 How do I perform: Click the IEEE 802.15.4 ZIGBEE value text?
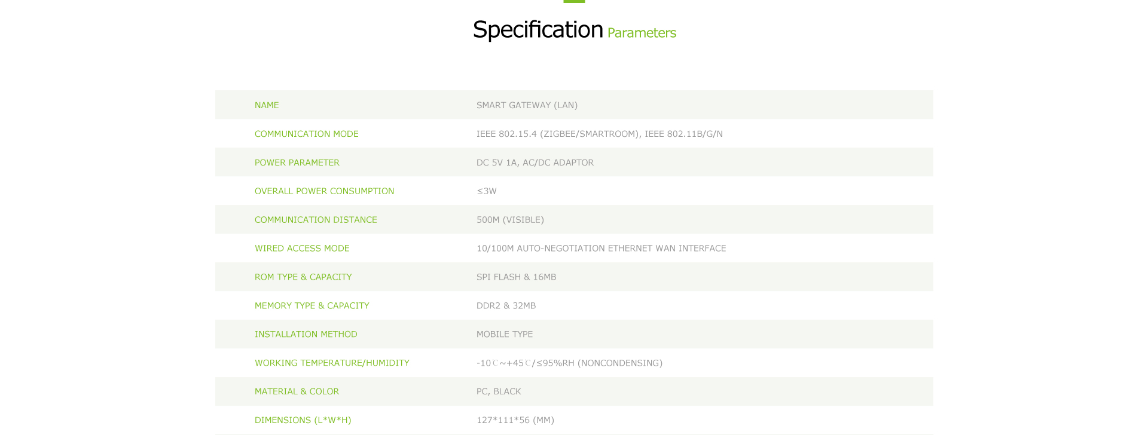pos(600,134)
